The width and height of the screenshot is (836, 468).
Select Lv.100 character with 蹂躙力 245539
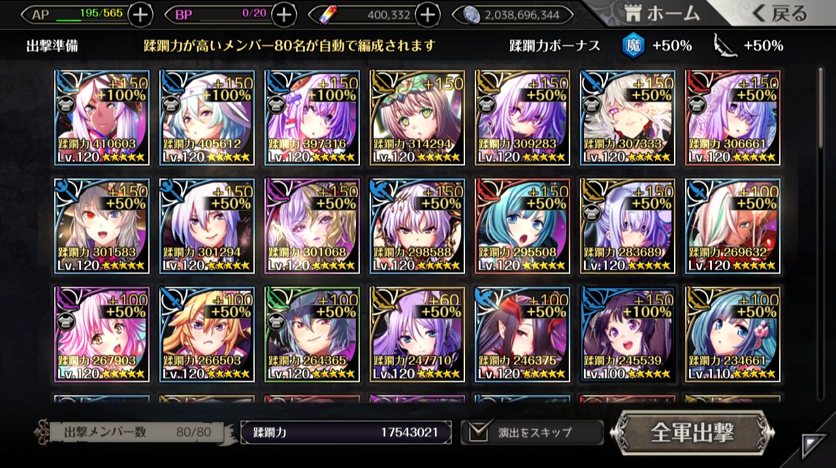click(x=628, y=334)
